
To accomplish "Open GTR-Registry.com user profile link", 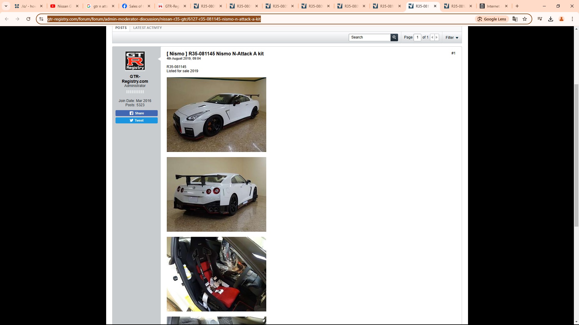I will [x=135, y=79].
